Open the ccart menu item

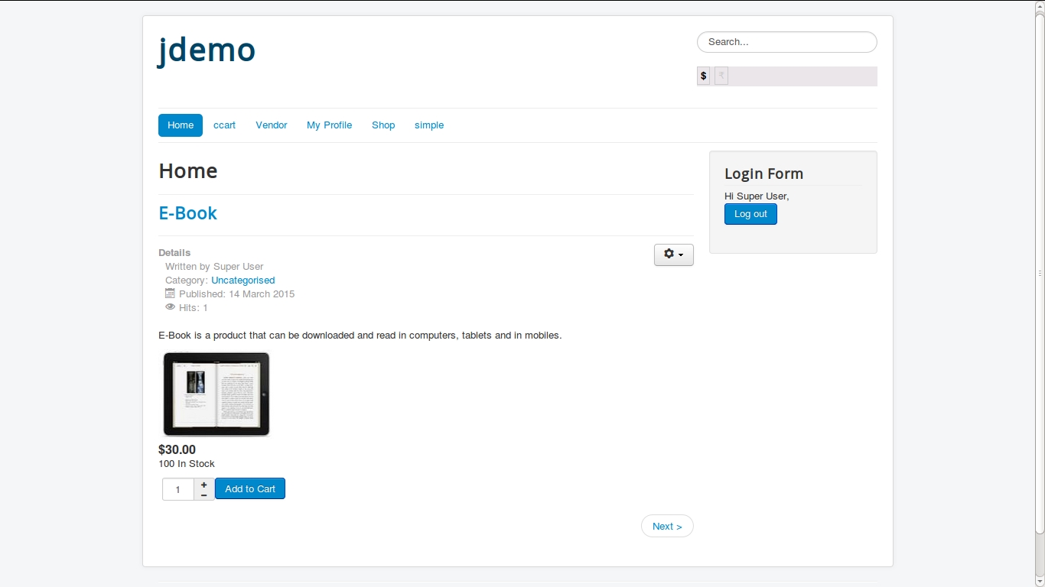coord(224,125)
